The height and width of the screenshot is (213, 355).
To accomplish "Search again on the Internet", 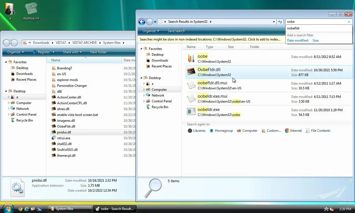I will tap(293, 131).
